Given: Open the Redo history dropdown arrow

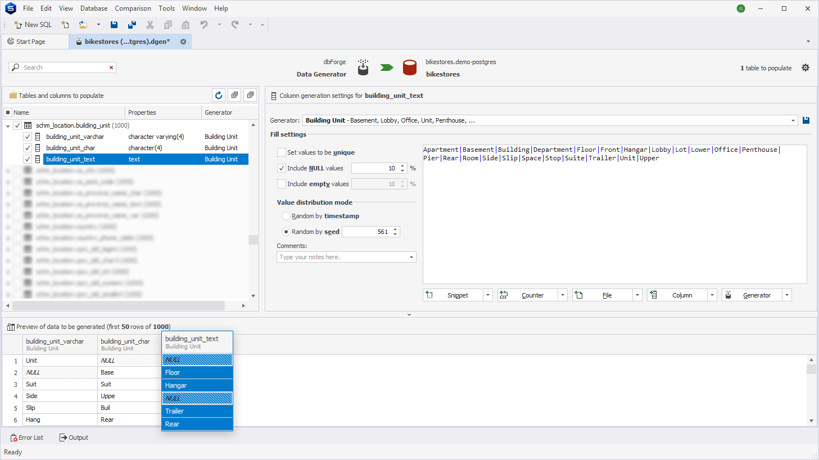Looking at the screenshot, I should (x=250, y=25).
